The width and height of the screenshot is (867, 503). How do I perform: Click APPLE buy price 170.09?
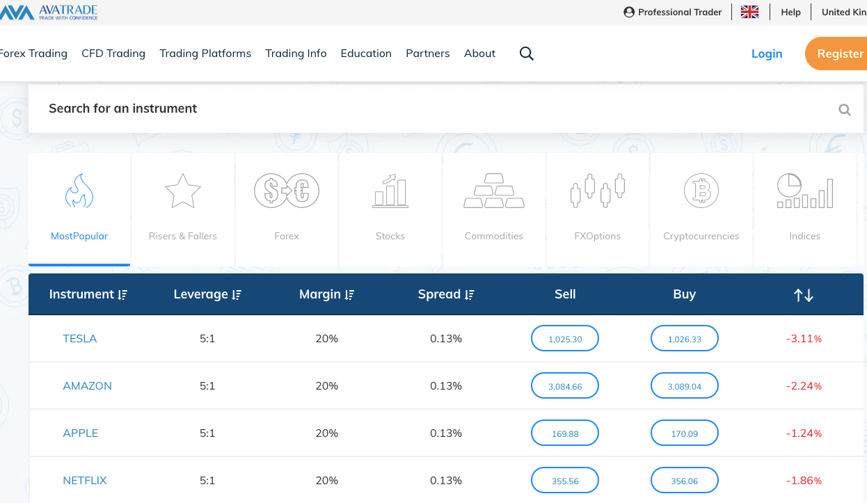pyautogui.click(x=685, y=433)
